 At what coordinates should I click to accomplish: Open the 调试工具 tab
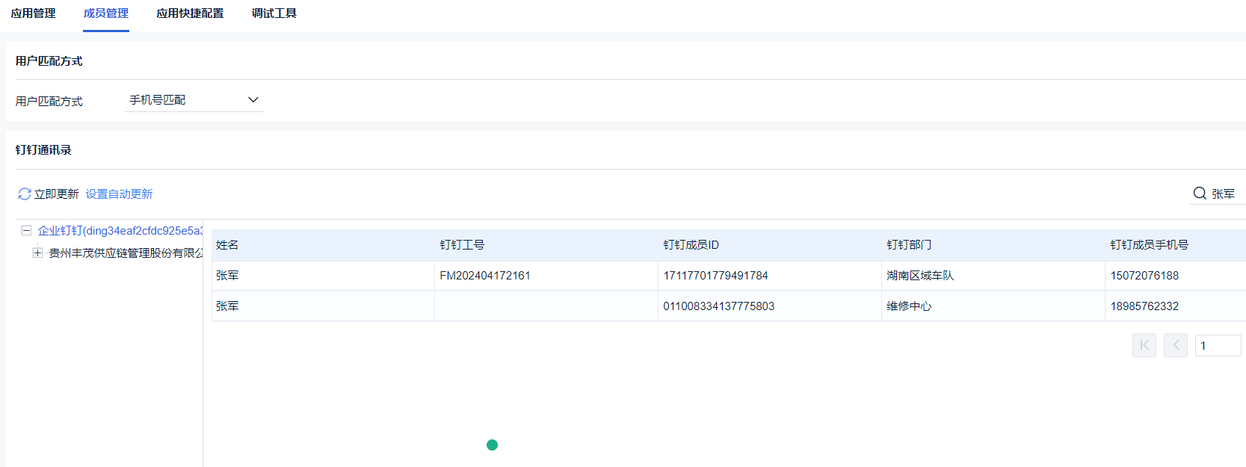(274, 13)
